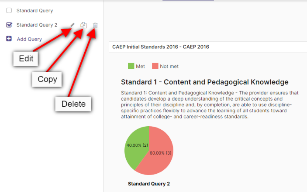307x192 pixels.
Task: Check the Standard Query checkbox
Action: click(x=9, y=10)
